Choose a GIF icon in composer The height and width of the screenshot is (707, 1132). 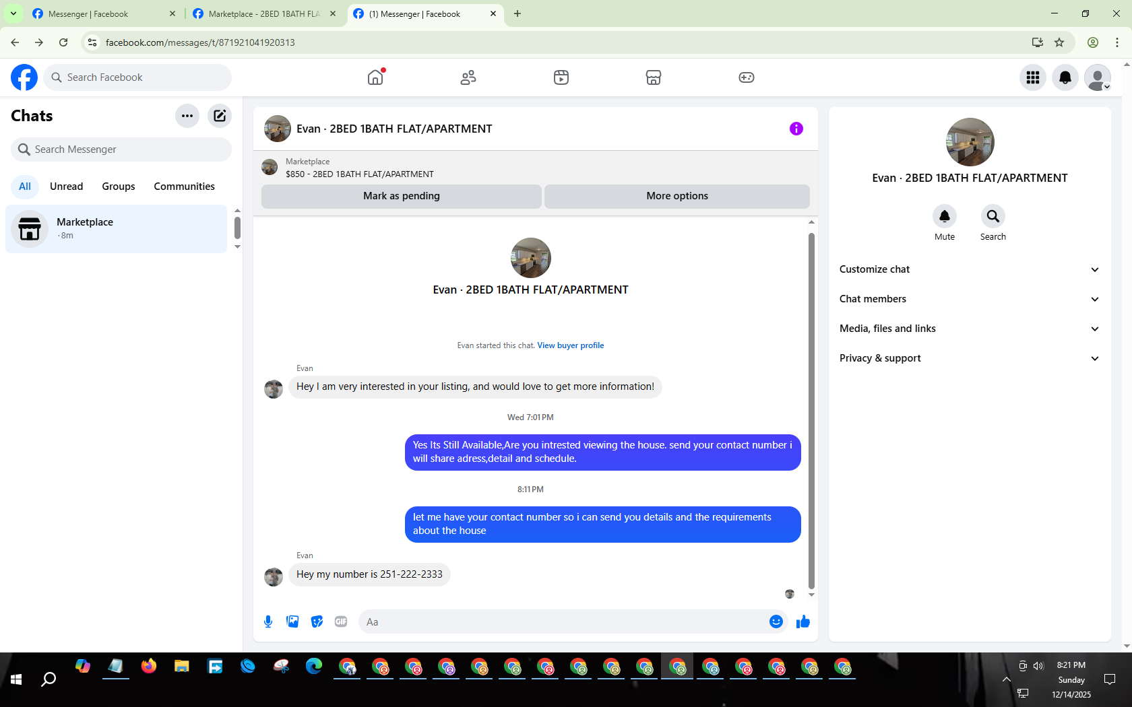click(x=341, y=621)
